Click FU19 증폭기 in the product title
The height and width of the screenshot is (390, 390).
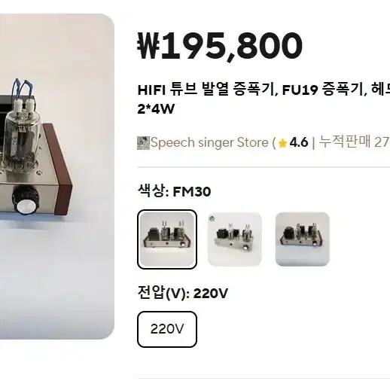click(x=321, y=90)
